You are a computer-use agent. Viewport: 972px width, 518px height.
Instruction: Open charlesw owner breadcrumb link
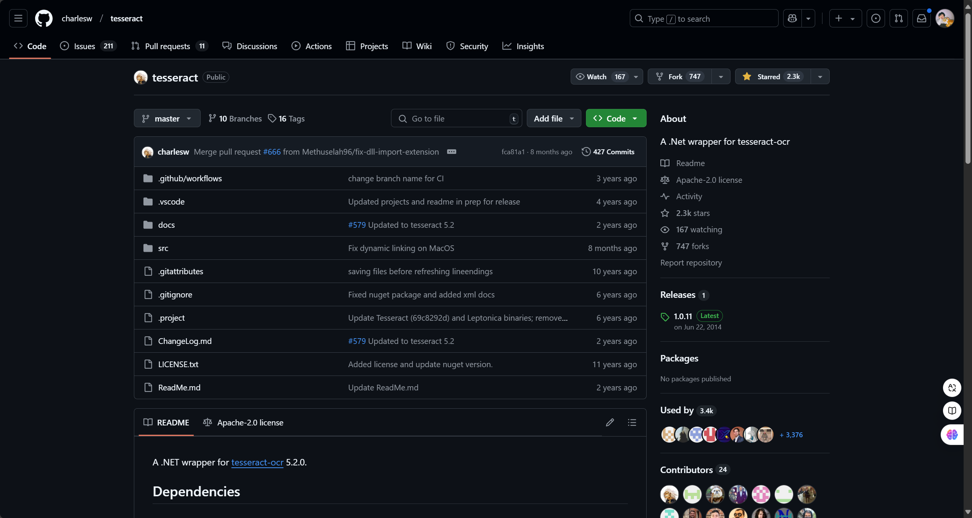point(77,18)
